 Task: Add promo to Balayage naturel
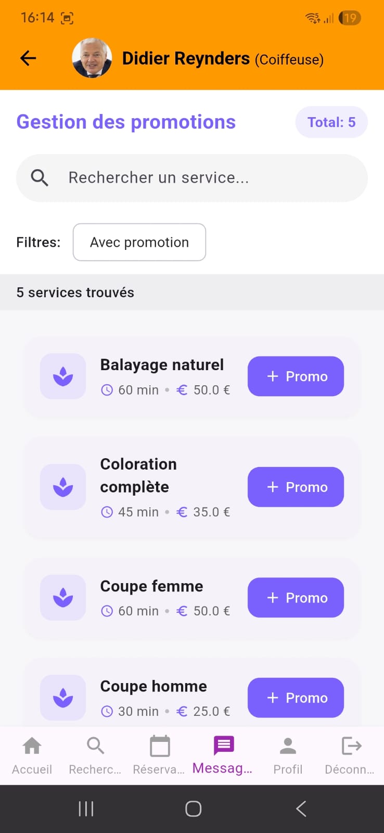click(296, 376)
